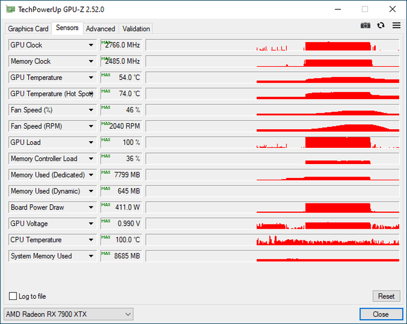Click the GPU-Z application icon in title bar

tap(11, 10)
